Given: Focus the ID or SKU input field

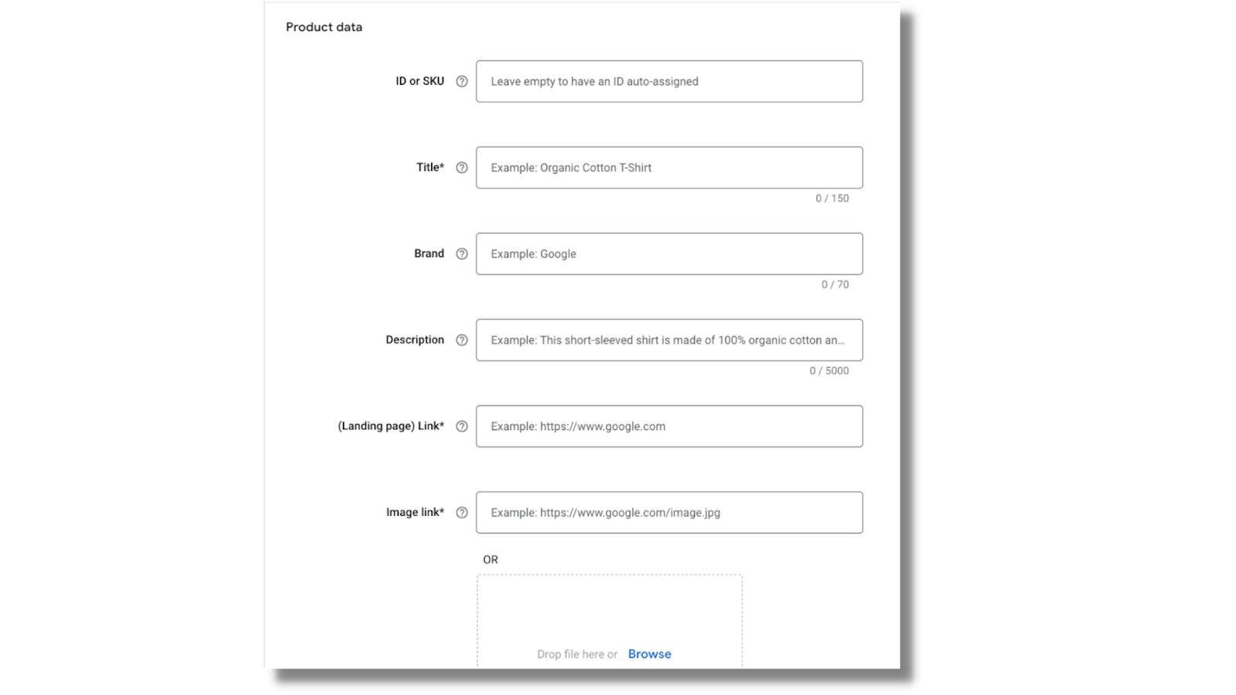Looking at the screenshot, I should pyautogui.click(x=669, y=81).
